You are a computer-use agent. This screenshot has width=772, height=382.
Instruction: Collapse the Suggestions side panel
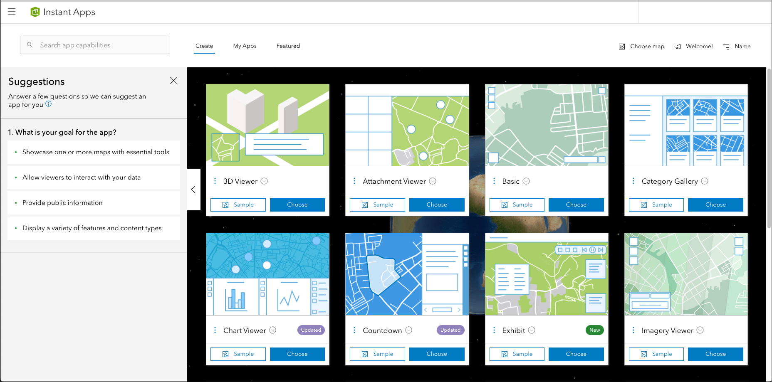coord(193,190)
